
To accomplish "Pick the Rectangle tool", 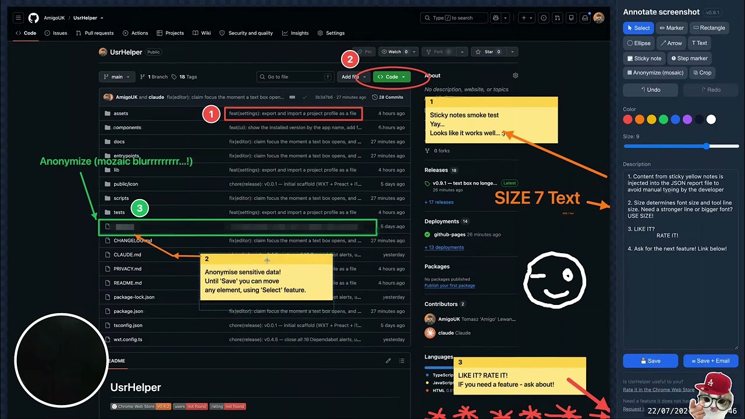I will point(708,28).
